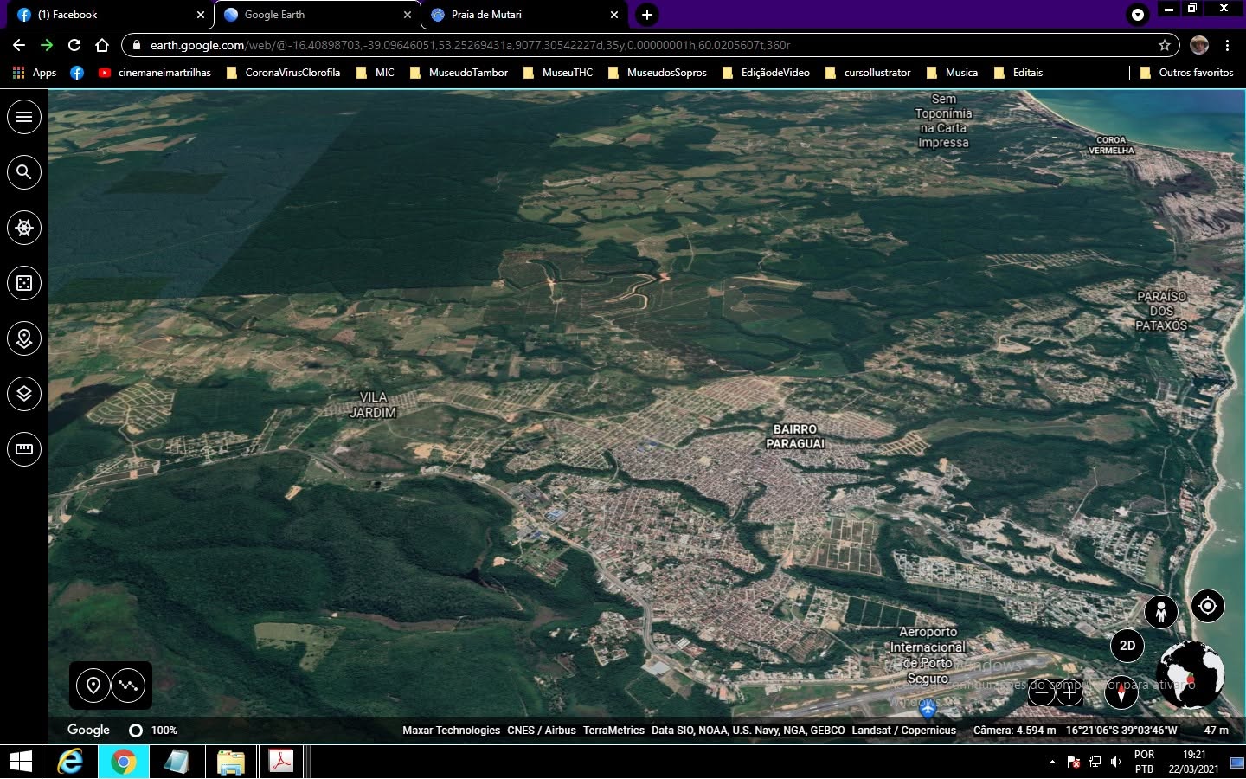
Task: Open the Google Earth main menu
Action: click(24, 117)
